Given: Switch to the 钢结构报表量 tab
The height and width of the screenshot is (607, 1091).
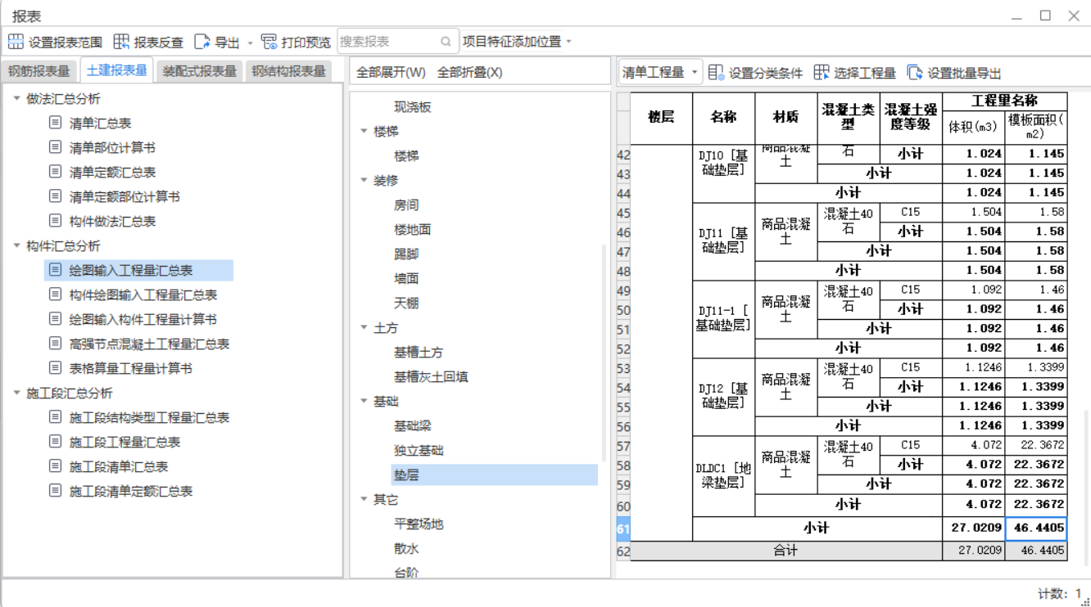Looking at the screenshot, I should [x=288, y=71].
